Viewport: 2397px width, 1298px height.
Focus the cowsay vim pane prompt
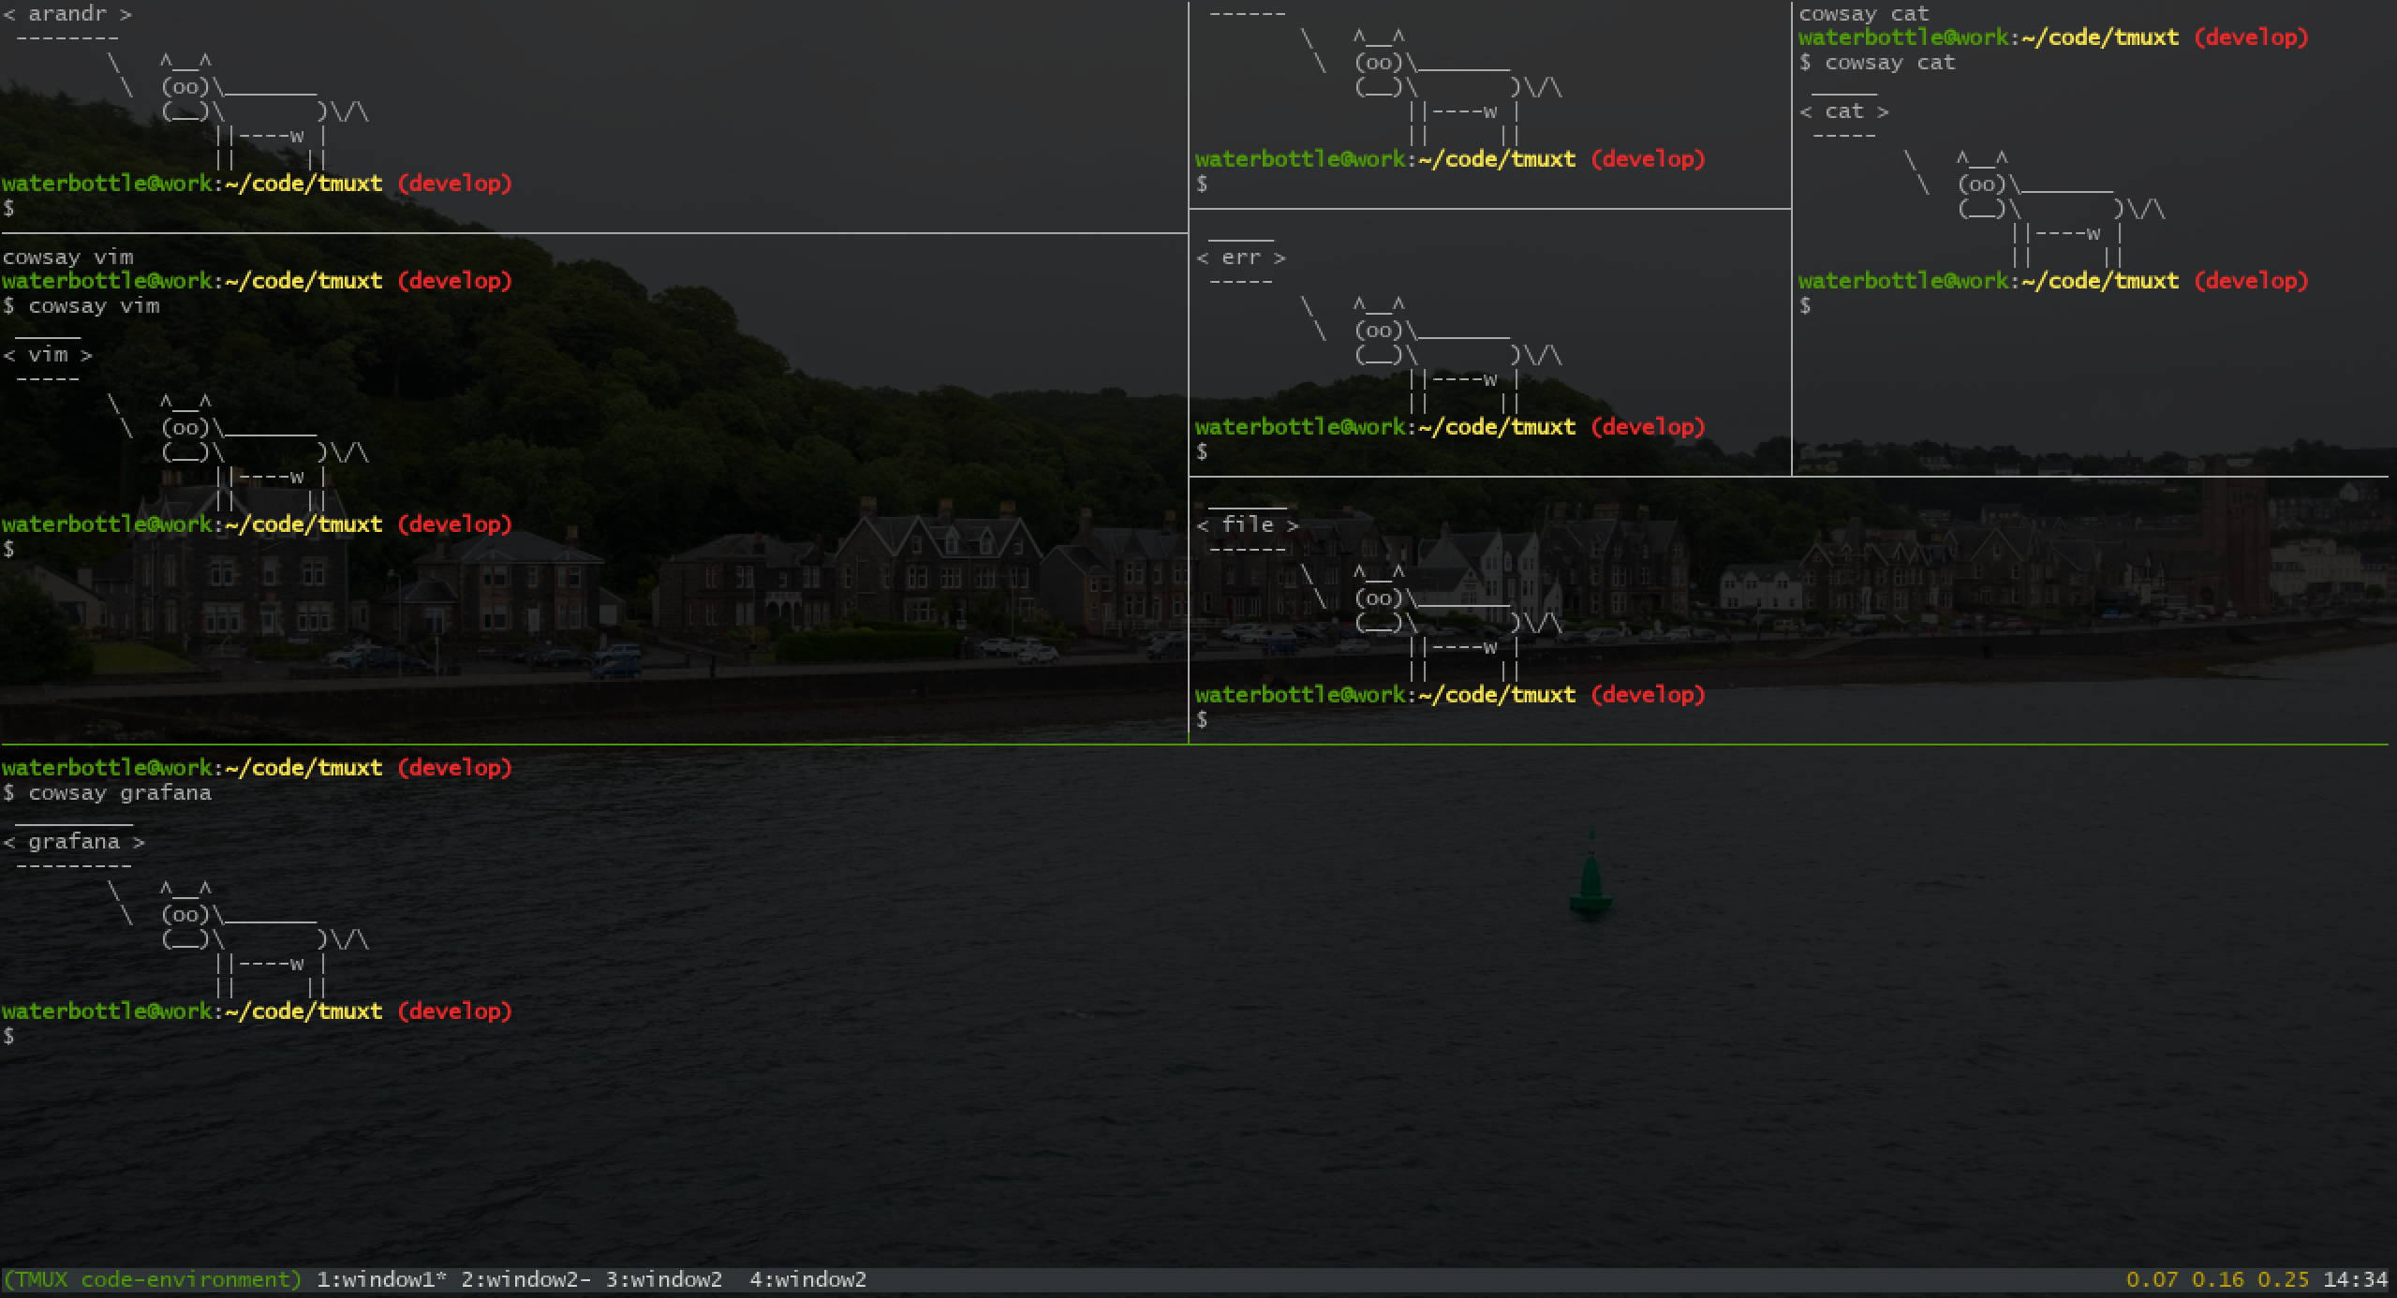[9, 549]
